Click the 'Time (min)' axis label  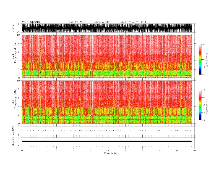coord(111,153)
